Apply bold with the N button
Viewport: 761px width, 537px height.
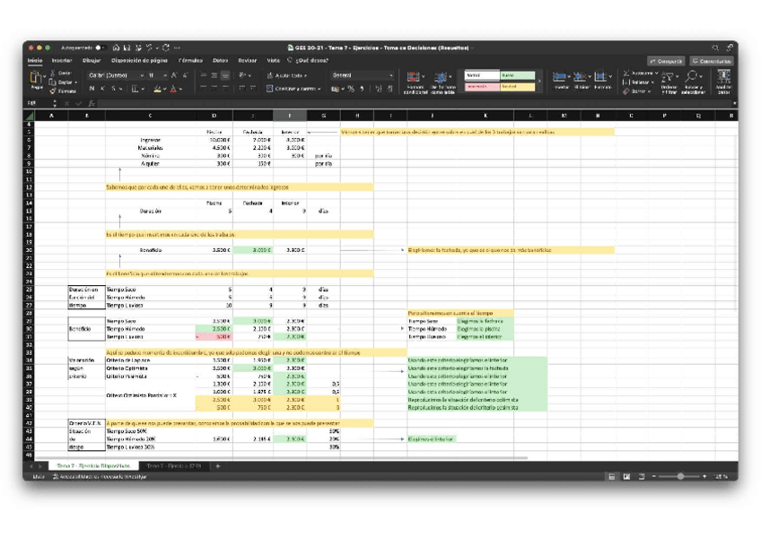tap(92, 89)
